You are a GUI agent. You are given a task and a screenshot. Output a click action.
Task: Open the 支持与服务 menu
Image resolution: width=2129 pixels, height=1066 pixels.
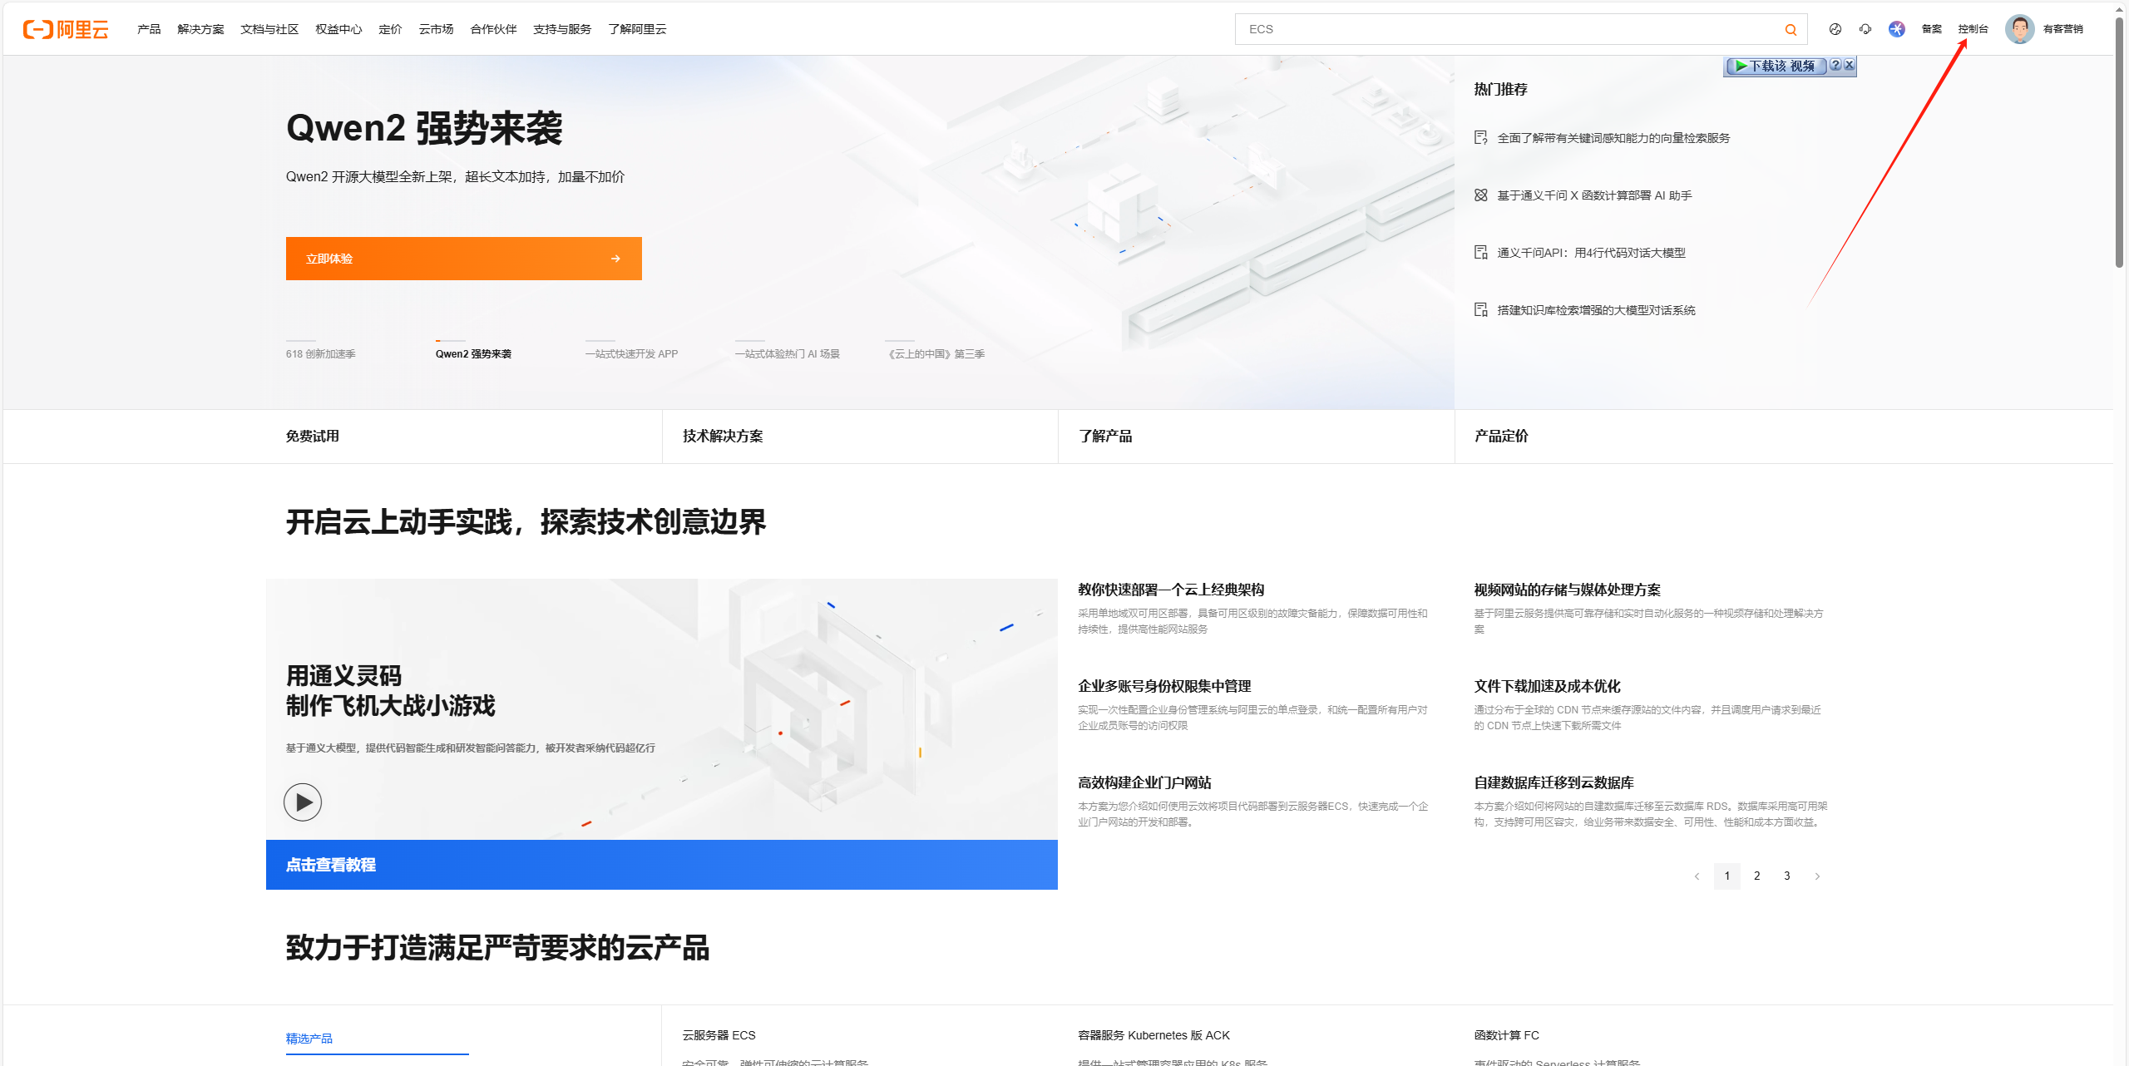[x=562, y=29]
